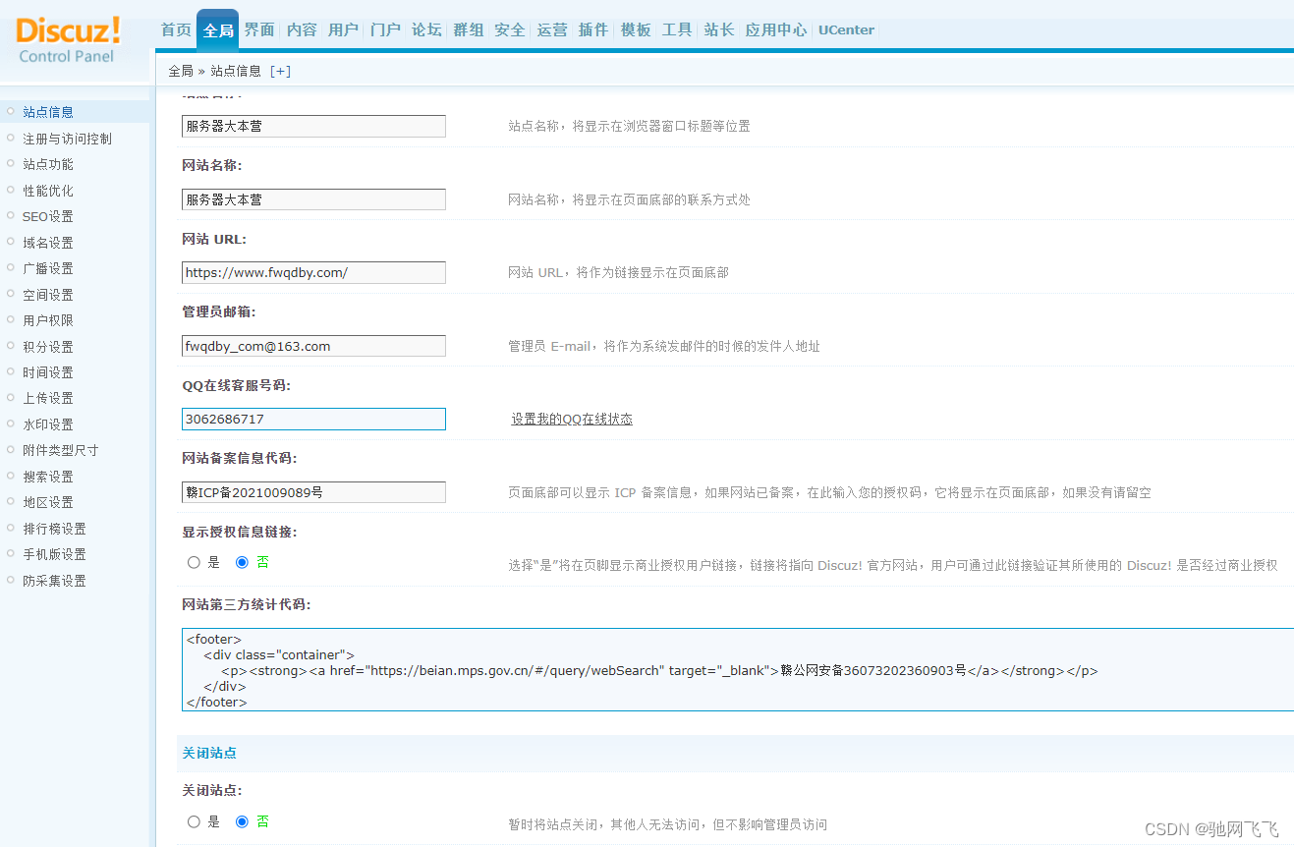1294x847 pixels.
Task: Select 站点信息 in the sidebar
Action: pyautogui.click(x=48, y=112)
